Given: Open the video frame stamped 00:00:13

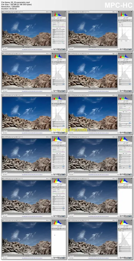Looking at the screenshot, I should (x=34, y=31).
